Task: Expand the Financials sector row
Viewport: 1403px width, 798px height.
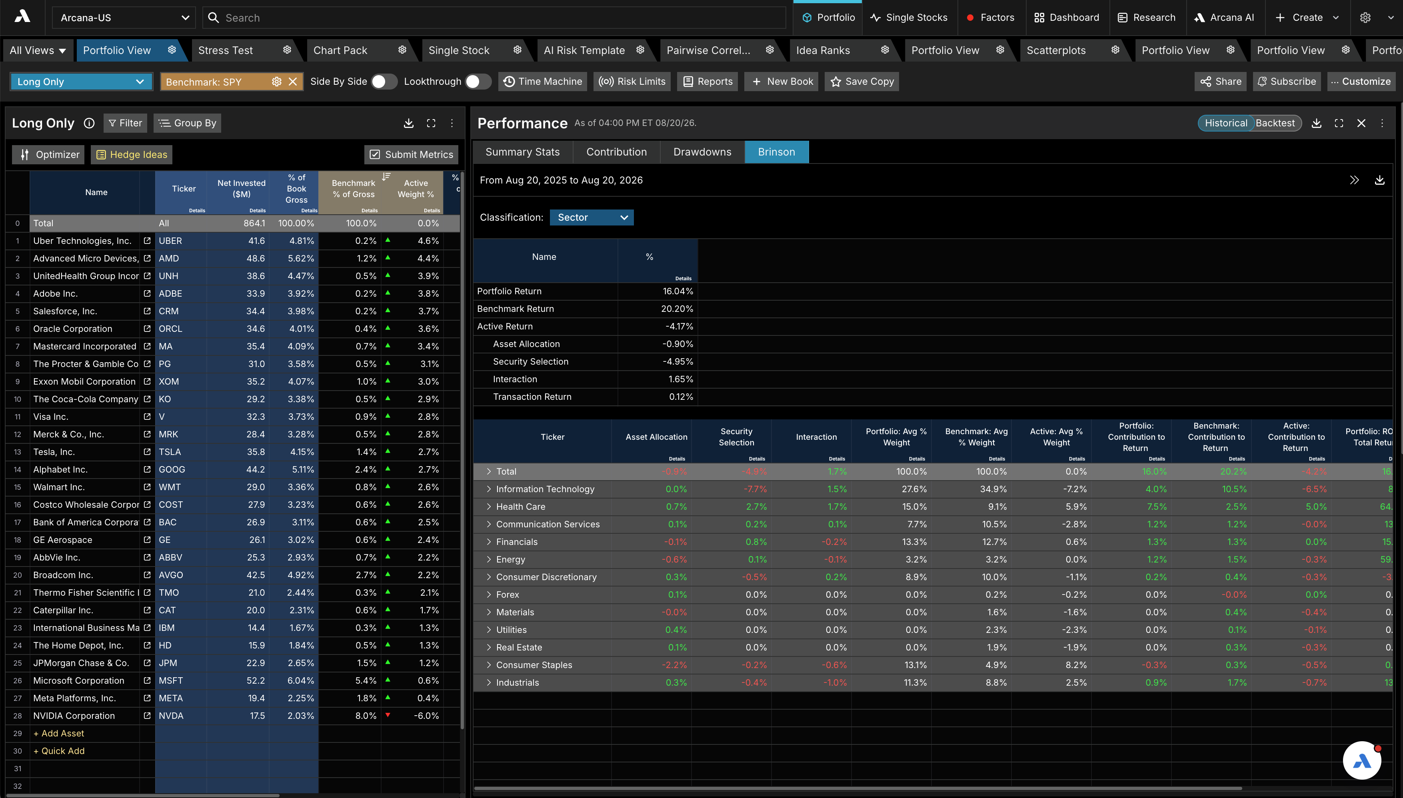Action: click(488, 541)
